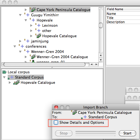Click the Wenner-Gren 2004 corpus node icon
Viewport: 140px width, 140px height.
pos(28,52)
